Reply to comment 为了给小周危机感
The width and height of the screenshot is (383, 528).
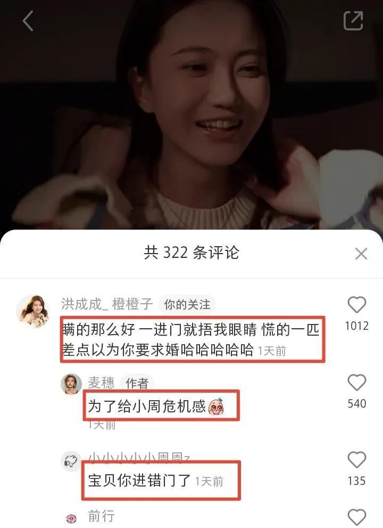pyautogui.click(x=156, y=406)
